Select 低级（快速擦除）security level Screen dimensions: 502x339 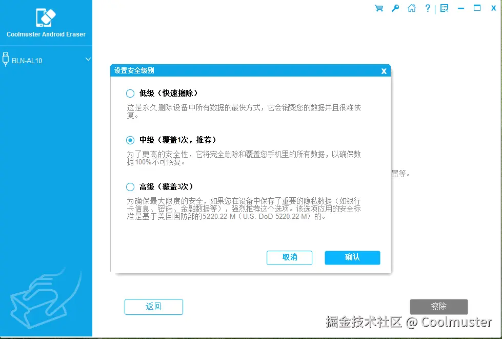[x=131, y=93]
